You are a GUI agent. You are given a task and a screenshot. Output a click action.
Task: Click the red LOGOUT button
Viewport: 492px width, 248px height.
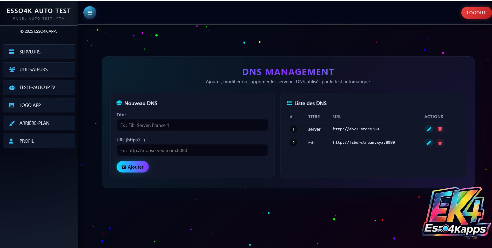click(476, 13)
